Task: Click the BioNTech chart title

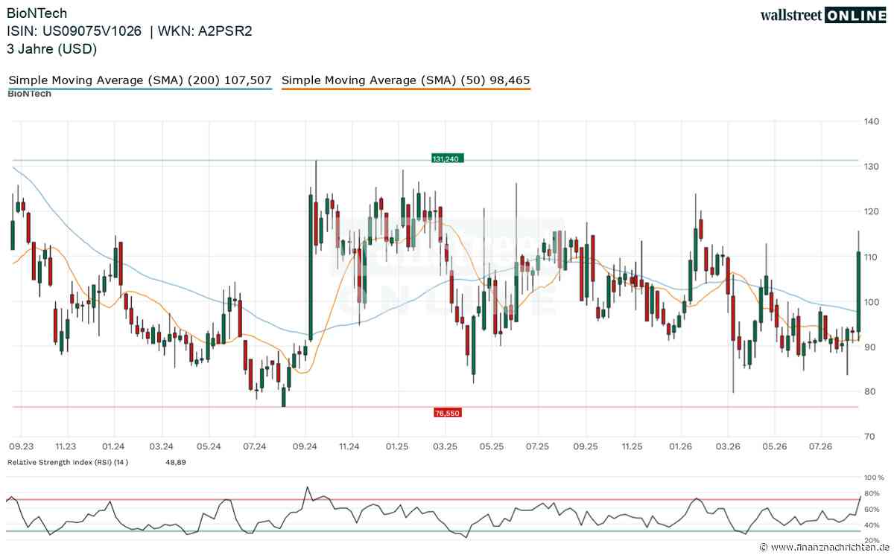Action: [x=37, y=13]
